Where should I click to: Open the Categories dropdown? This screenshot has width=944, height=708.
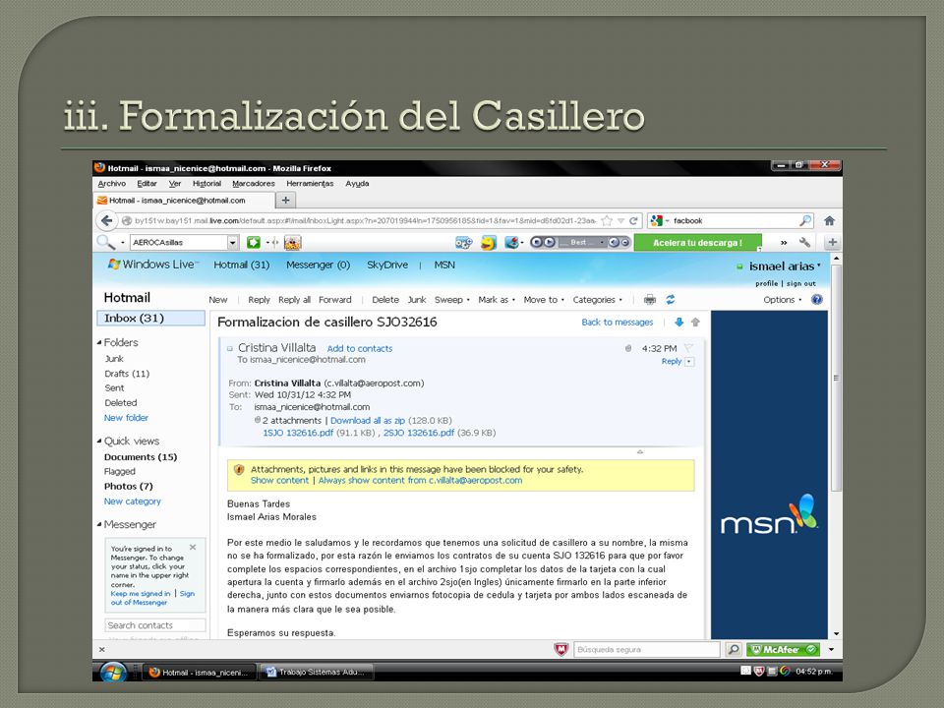(x=597, y=300)
